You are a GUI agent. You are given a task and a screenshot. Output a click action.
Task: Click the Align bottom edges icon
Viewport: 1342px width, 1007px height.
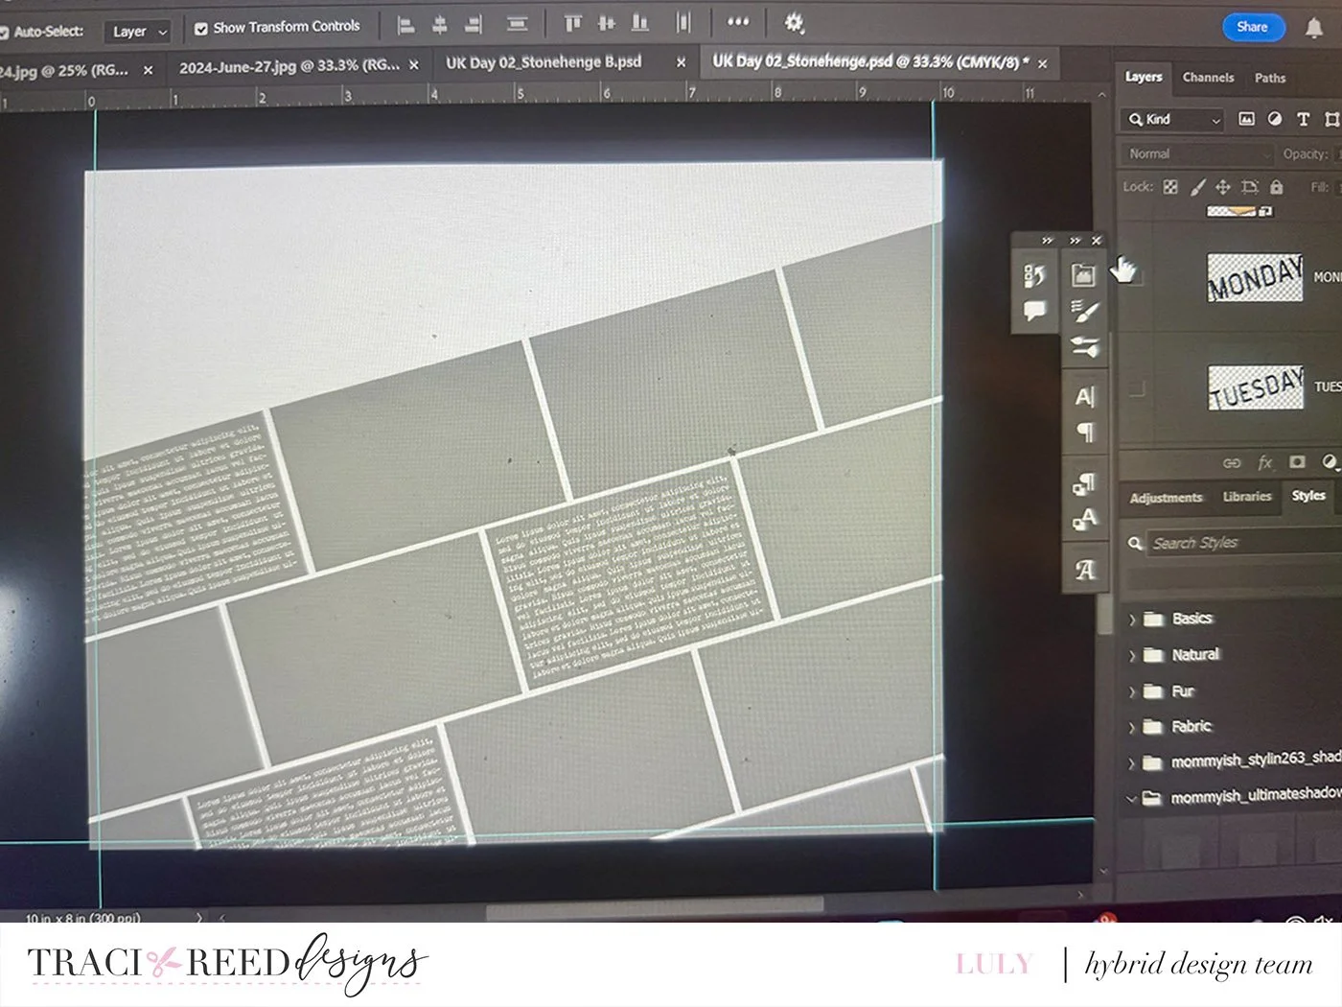(x=640, y=23)
